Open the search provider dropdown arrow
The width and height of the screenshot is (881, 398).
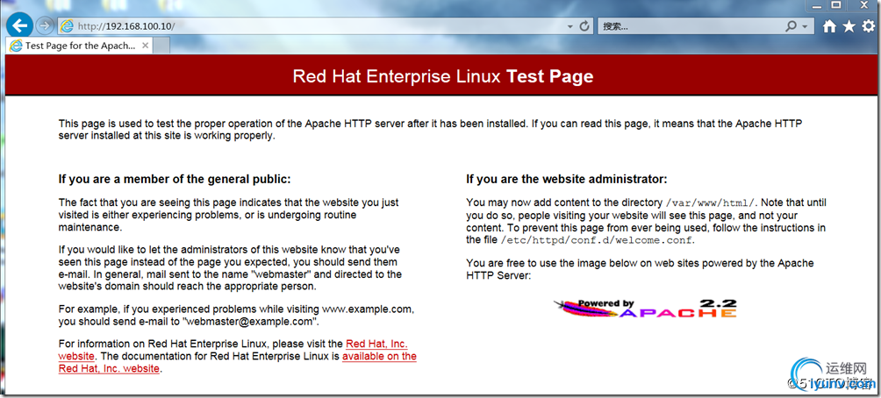(x=805, y=26)
